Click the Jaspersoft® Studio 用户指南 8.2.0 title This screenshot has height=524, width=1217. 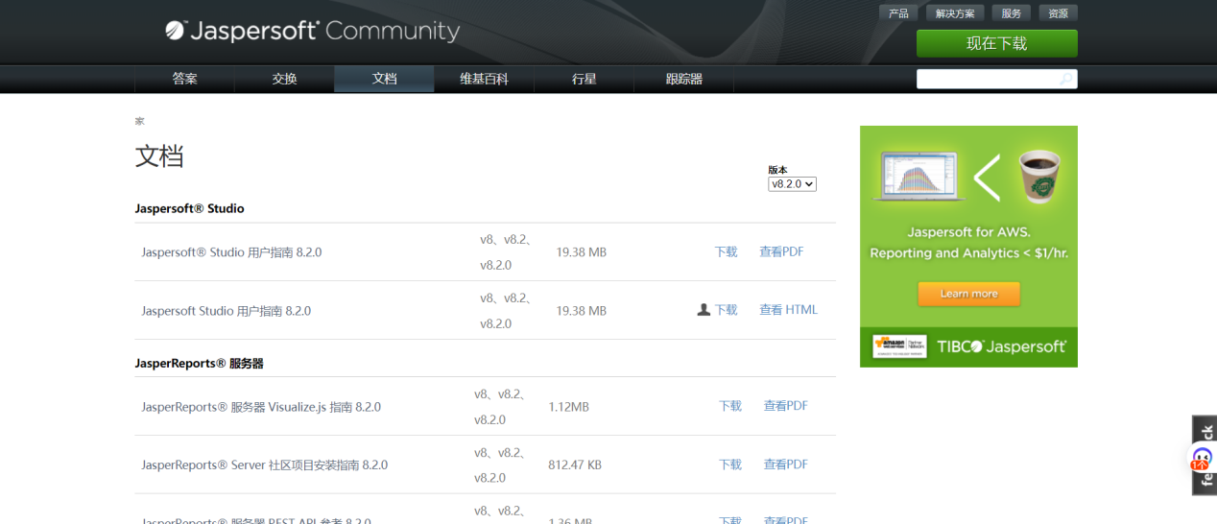(231, 252)
